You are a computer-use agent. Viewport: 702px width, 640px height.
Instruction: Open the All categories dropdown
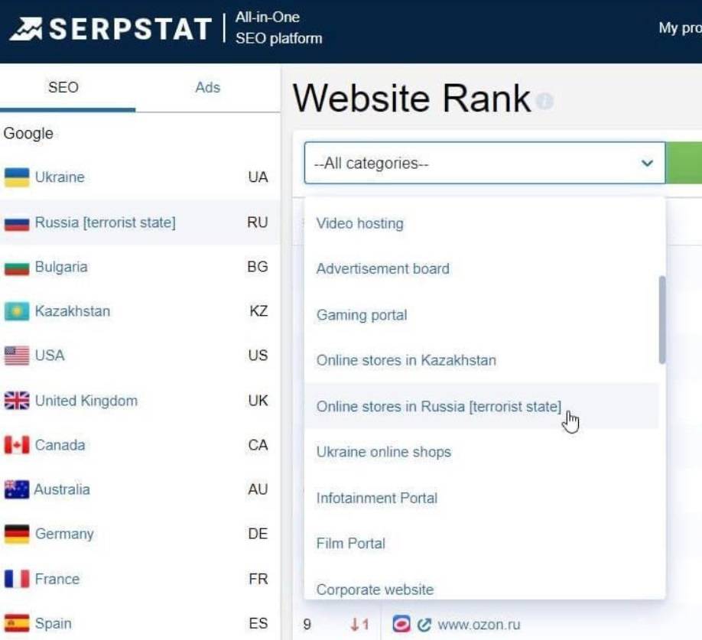tap(484, 163)
